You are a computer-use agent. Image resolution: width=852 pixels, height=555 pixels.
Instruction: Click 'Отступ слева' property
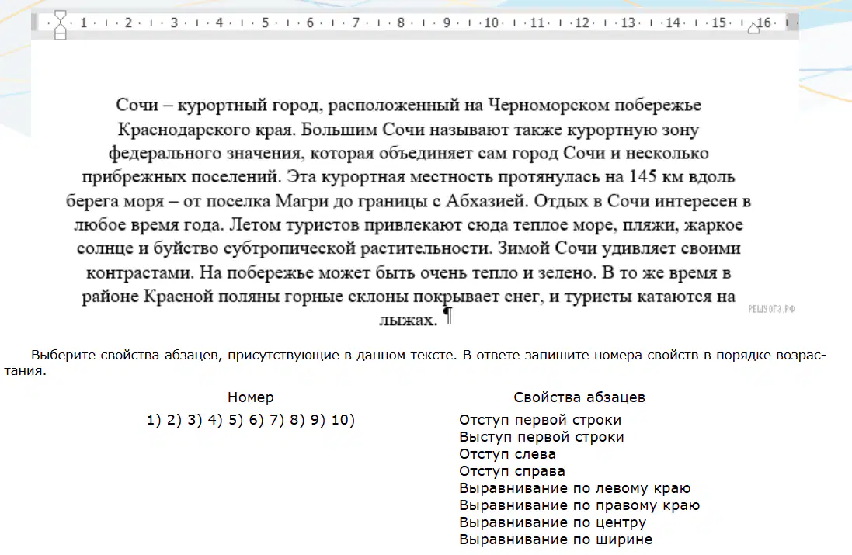coord(507,454)
